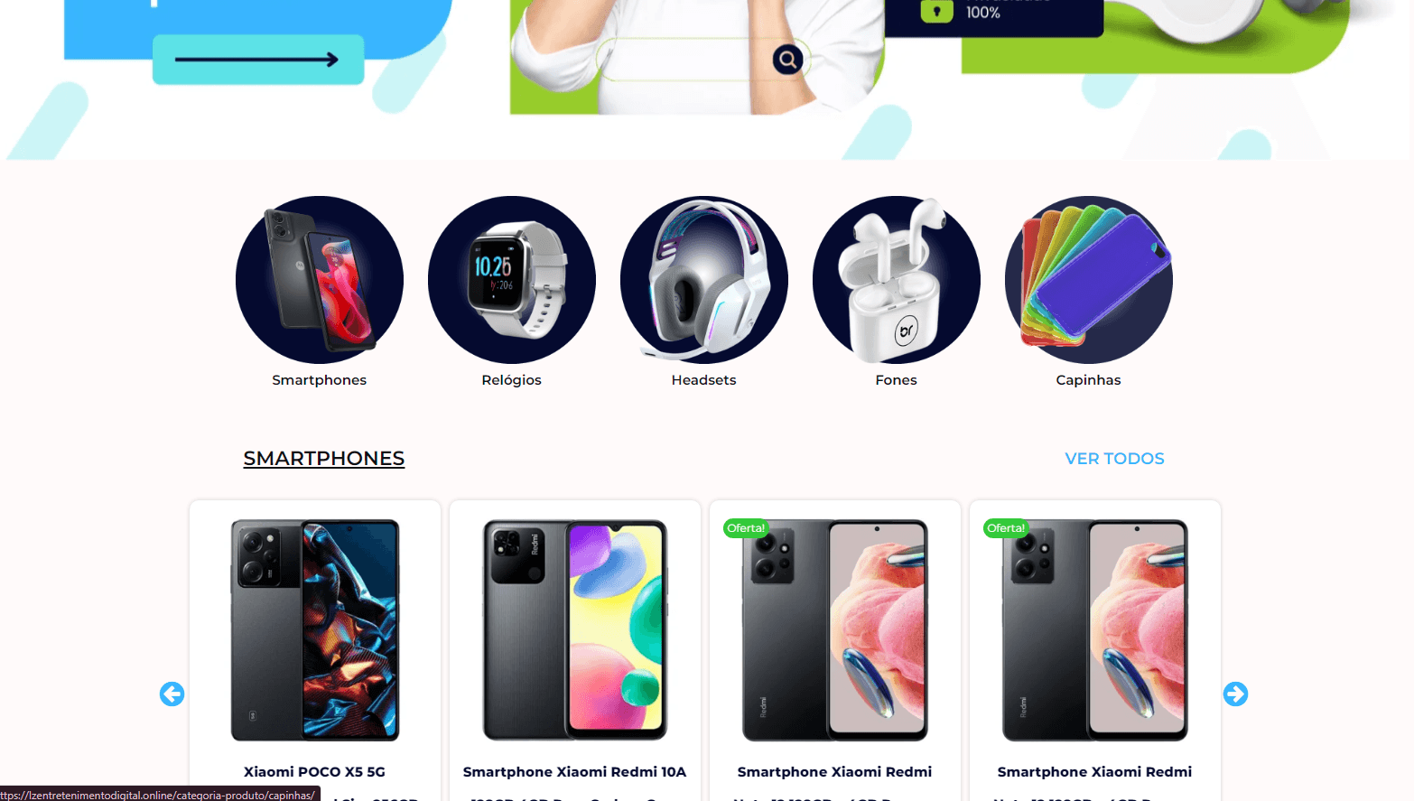Click the magnifier search icon in banner
The image size is (1414, 801).
click(x=788, y=60)
